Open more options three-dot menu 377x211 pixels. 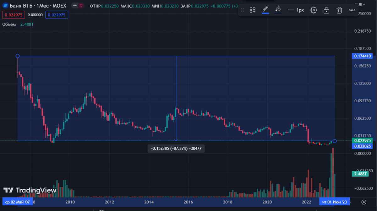point(352,10)
